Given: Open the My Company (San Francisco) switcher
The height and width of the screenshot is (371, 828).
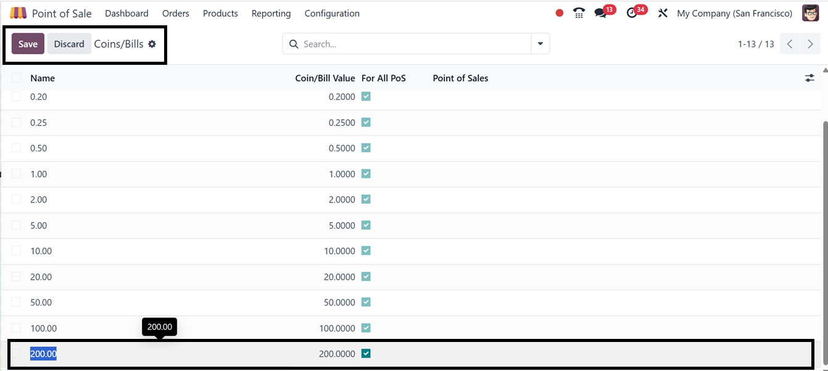Looking at the screenshot, I should pyautogui.click(x=734, y=13).
